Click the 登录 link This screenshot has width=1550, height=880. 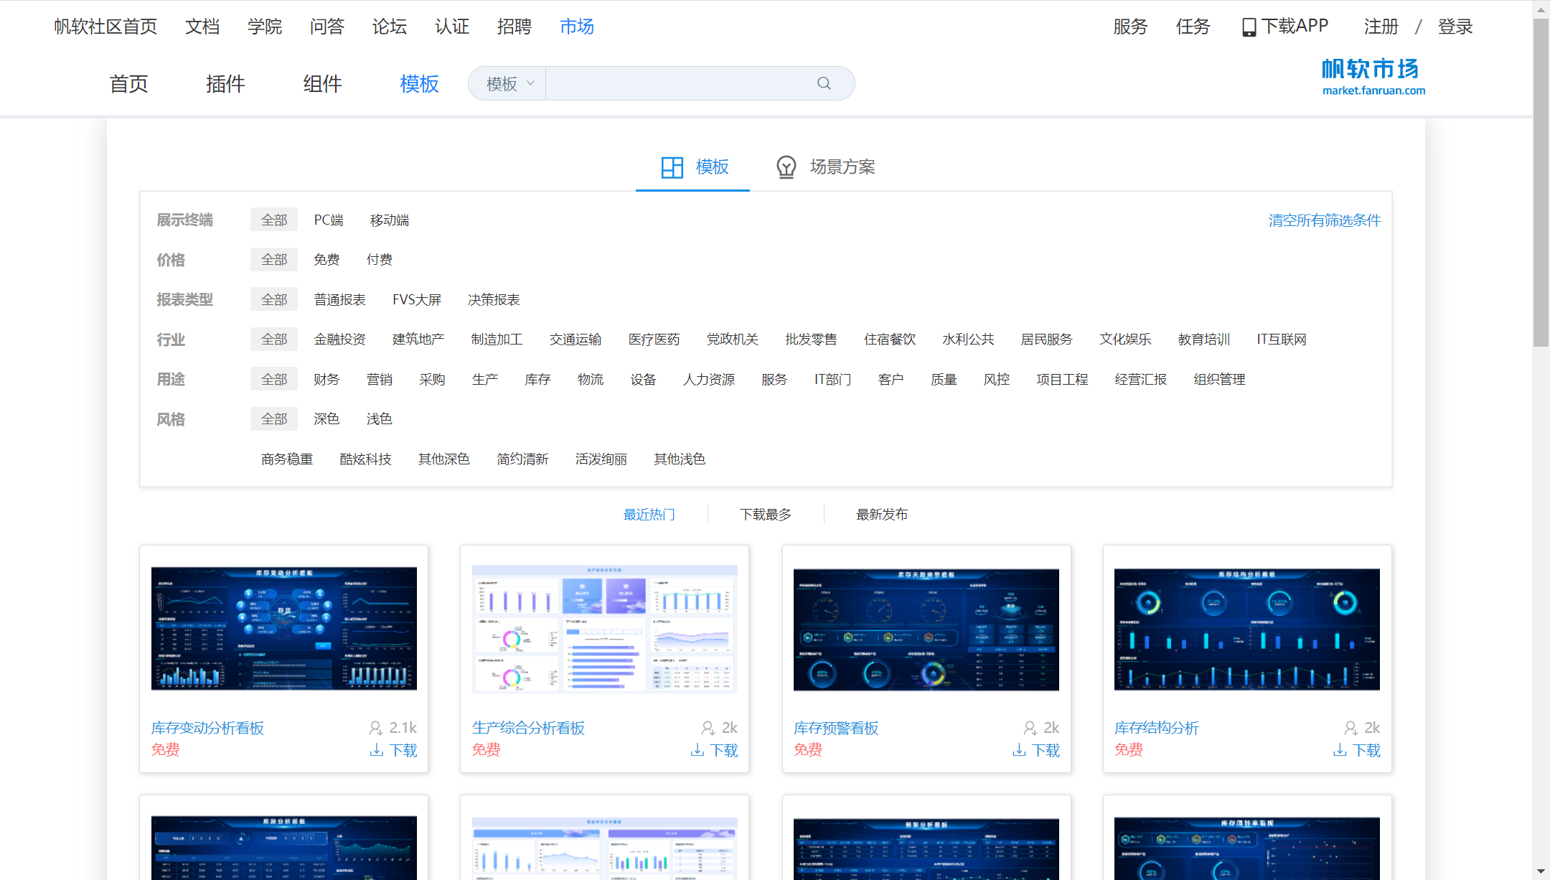(x=1455, y=27)
